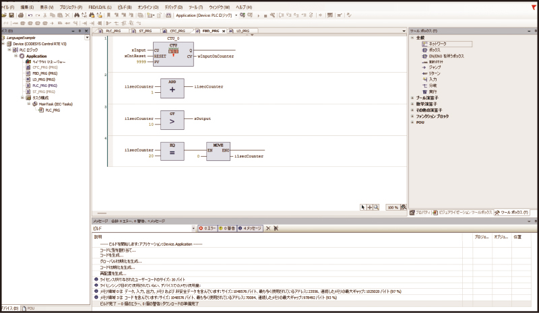The image size is (539, 313).
Task: Toggle the 0 警告 warning filter
Action: tap(227, 228)
